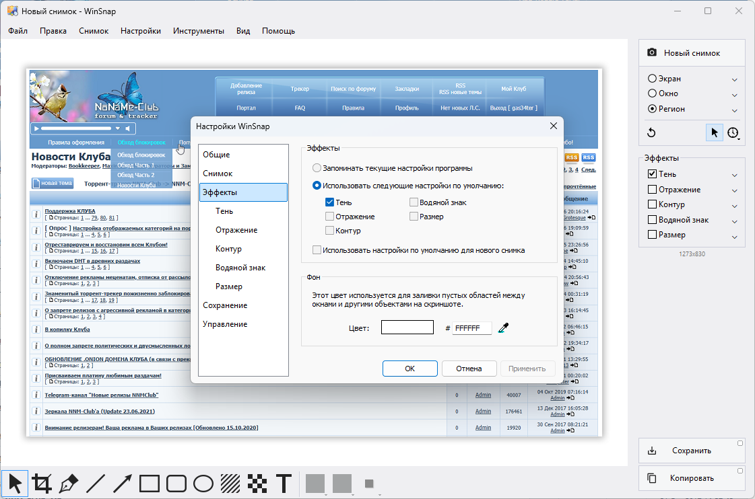This screenshot has width=755, height=499.
Task: Choose the Ellipse shape tool
Action: pyautogui.click(x=203, y=484)
